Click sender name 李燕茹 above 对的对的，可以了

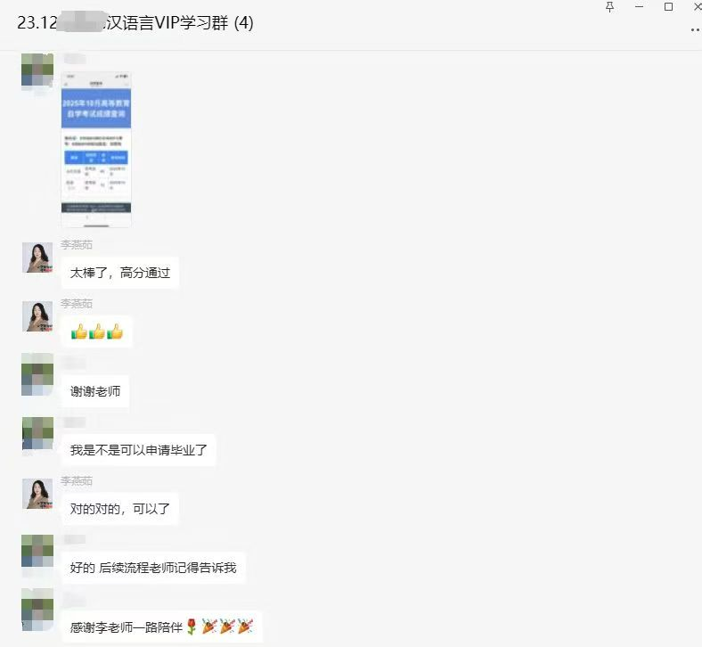77,481
